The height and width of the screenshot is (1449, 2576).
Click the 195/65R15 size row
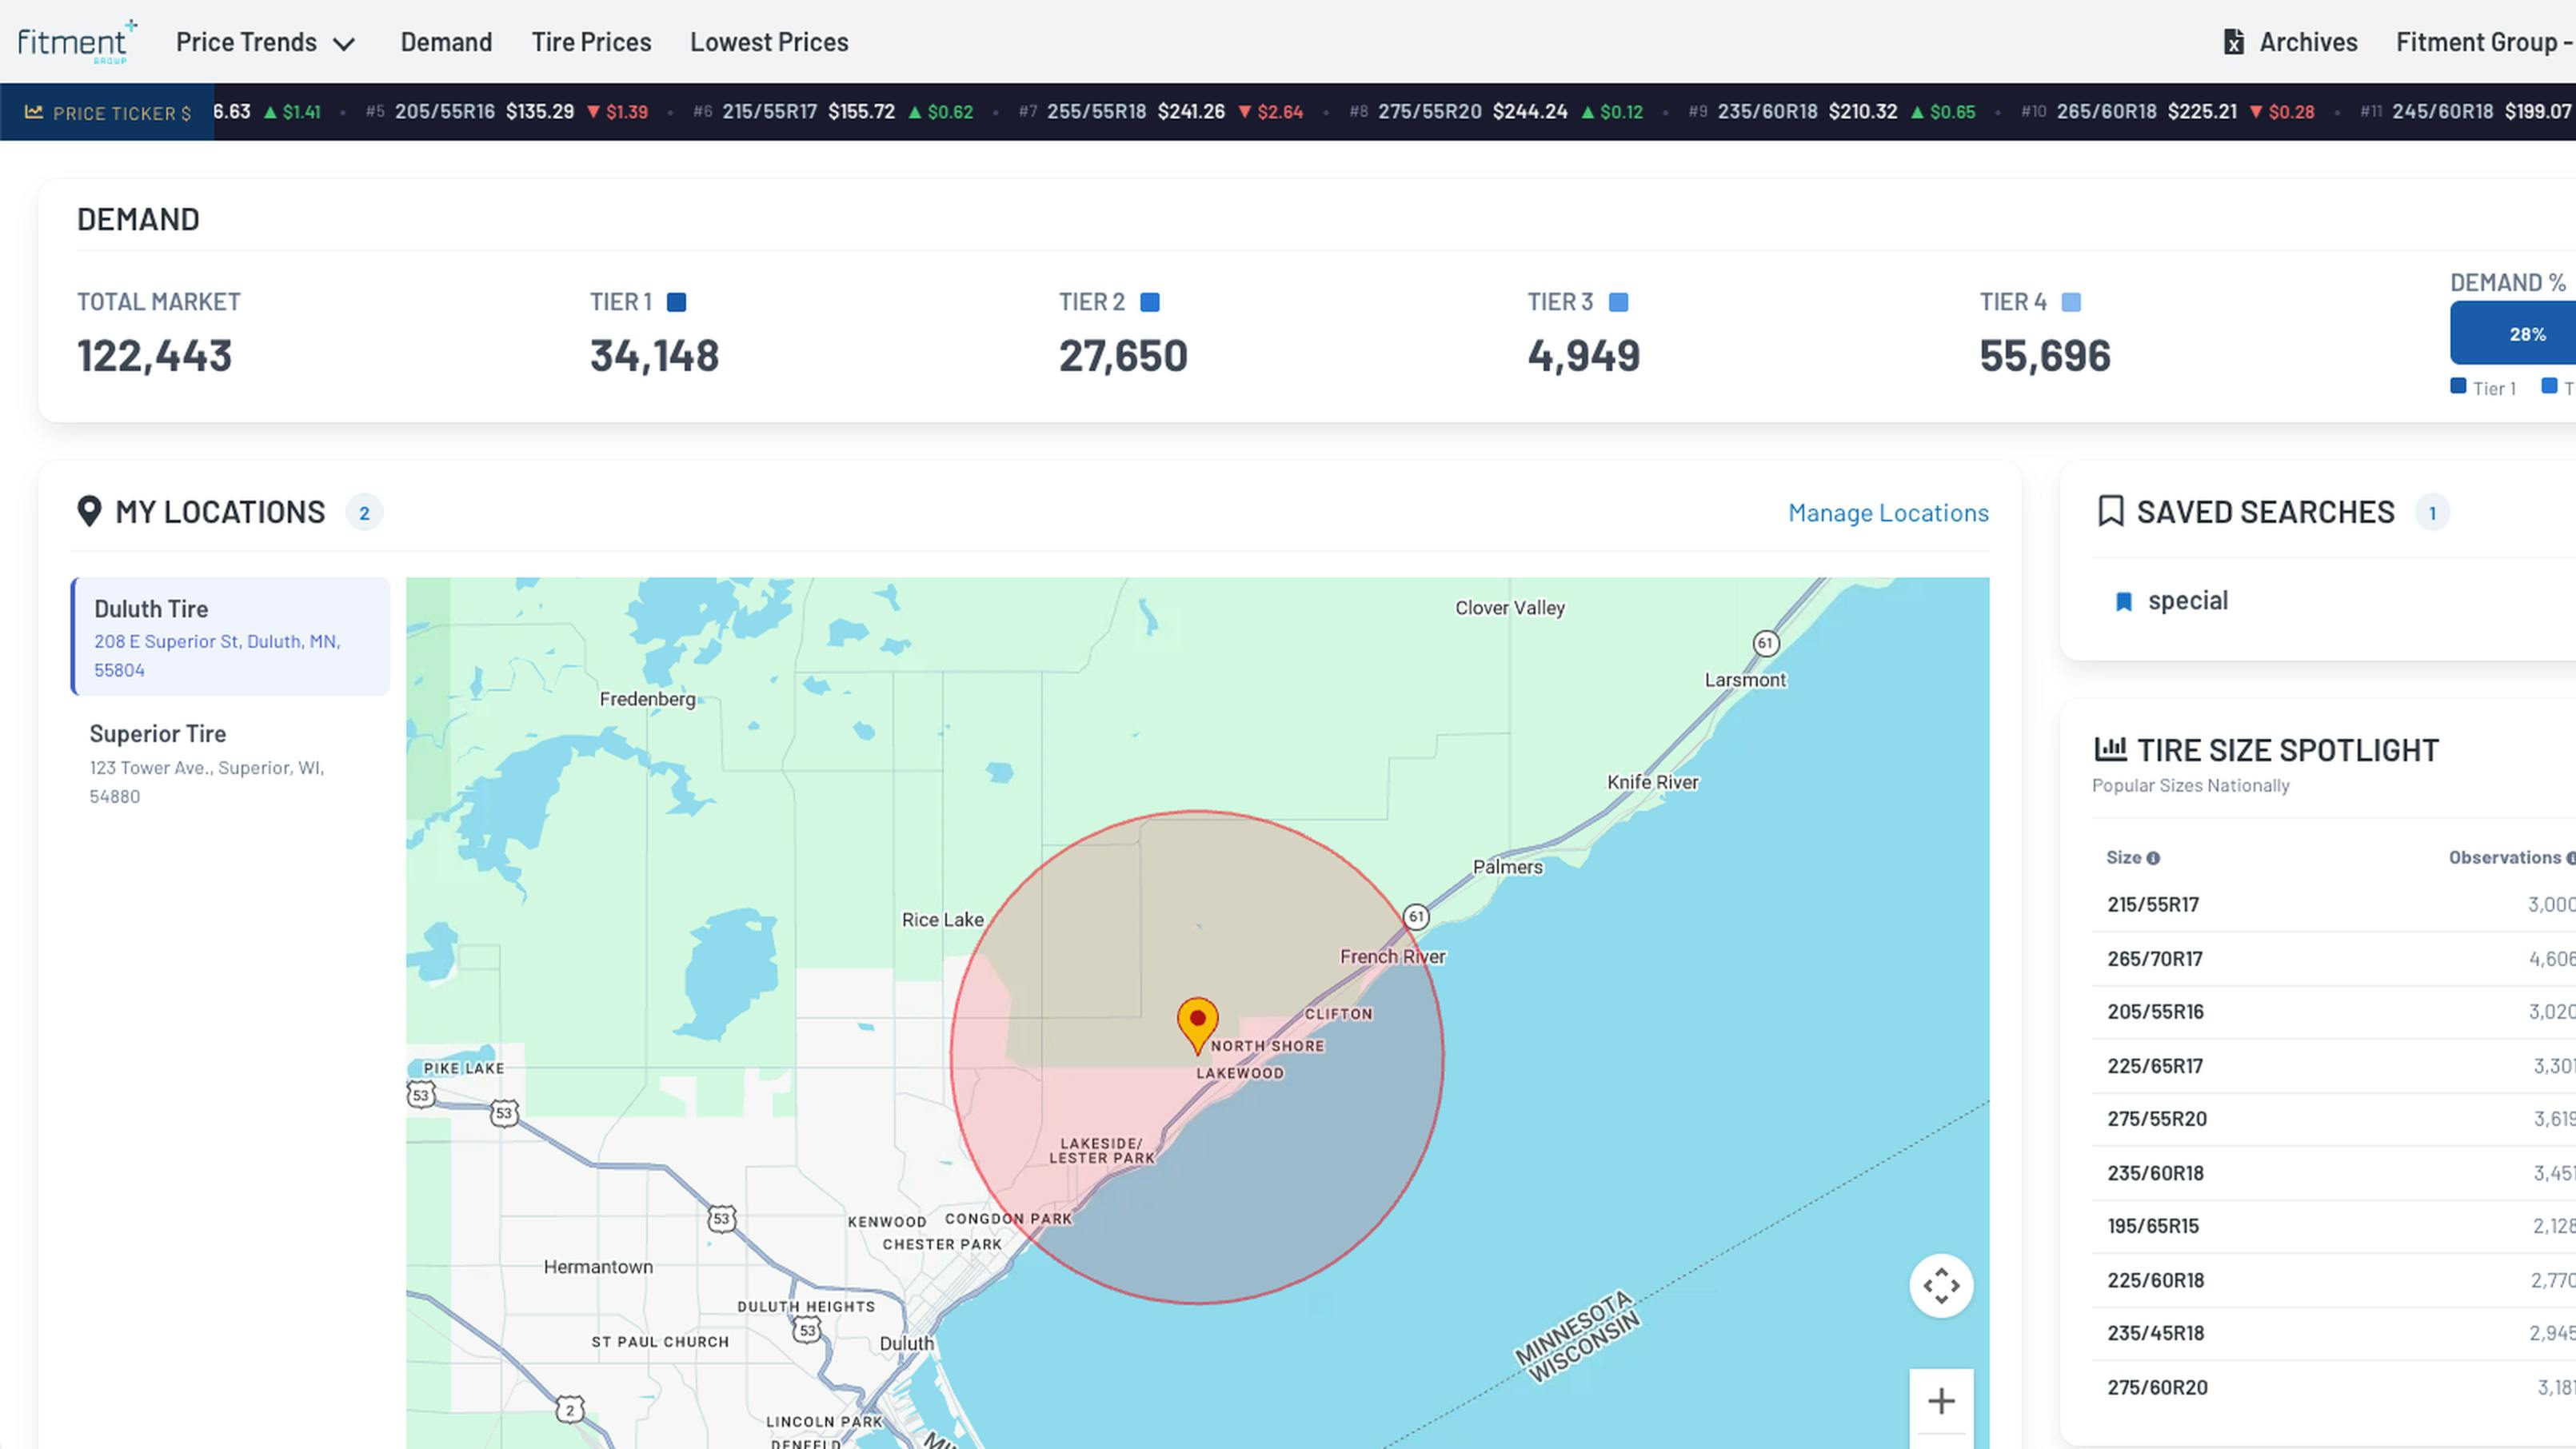2334,1225
